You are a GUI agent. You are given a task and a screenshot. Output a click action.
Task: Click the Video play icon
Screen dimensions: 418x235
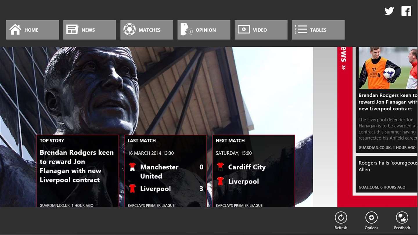coord(244,29)
